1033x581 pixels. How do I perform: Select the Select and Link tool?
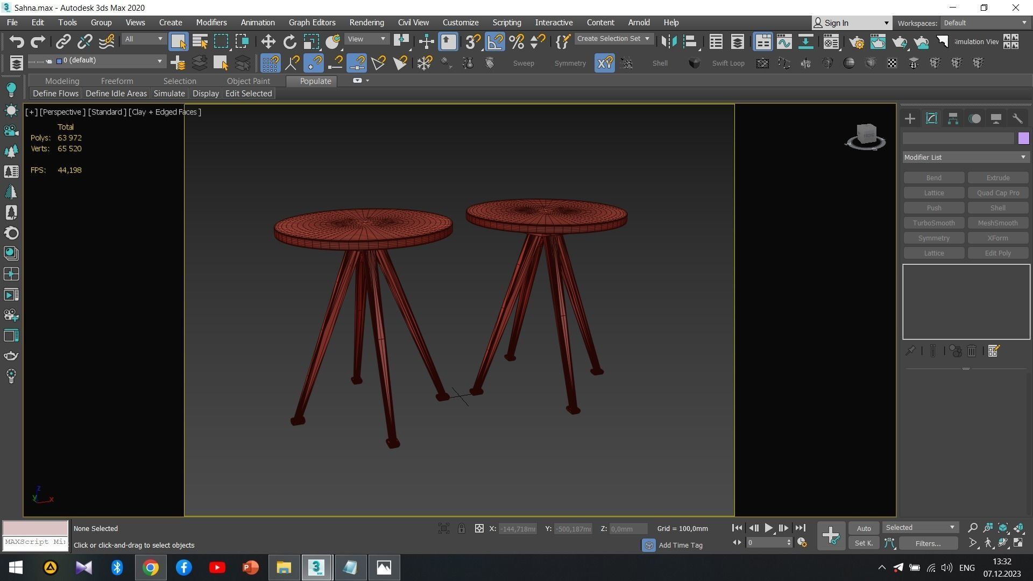point(63,41)
